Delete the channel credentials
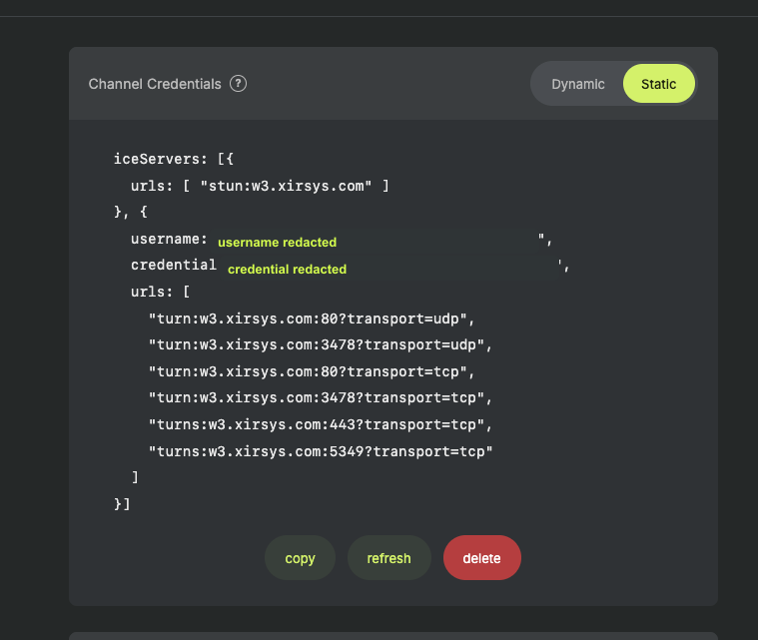 pyautogui.click(x=481, y=558)
